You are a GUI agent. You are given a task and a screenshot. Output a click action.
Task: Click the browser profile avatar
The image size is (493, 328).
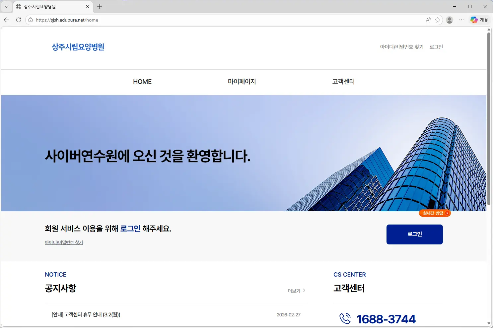pos(450,20)
